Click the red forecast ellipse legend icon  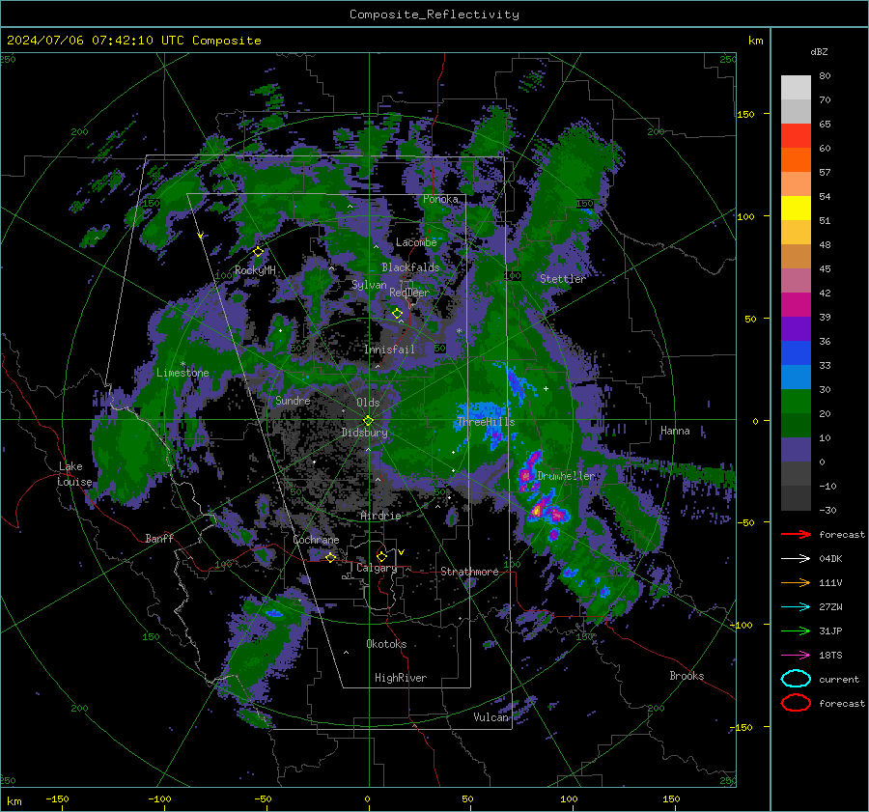(x=796, y=703)
